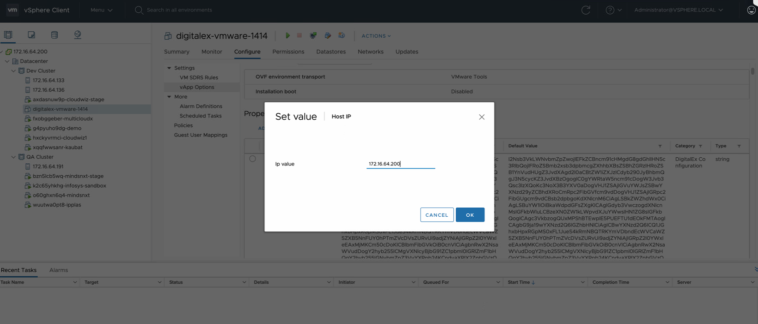Click OK to confirm the IP value

pos(470,215)
